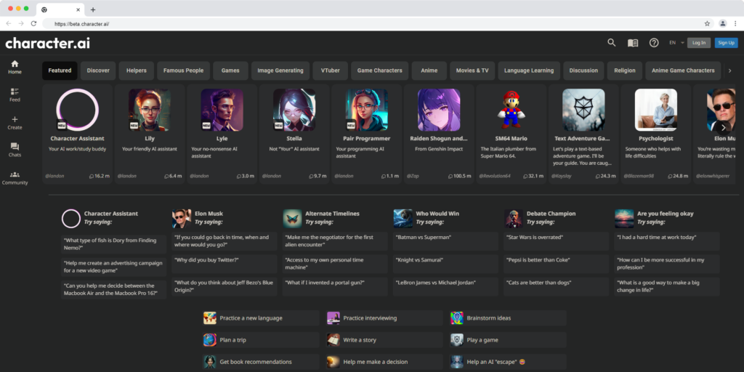Open the Lily character card
Screen dimensions: 744x372
pyautogui.click(x=150, y=134)
